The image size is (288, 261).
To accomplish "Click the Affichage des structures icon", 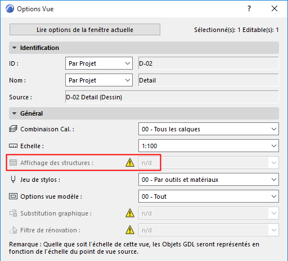I will [x=13, y=163].
